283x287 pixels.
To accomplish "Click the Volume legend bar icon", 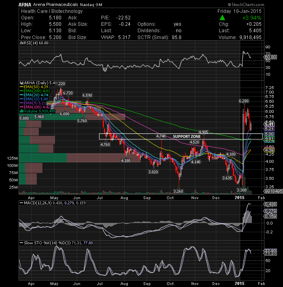I will [x=21, y=111].
